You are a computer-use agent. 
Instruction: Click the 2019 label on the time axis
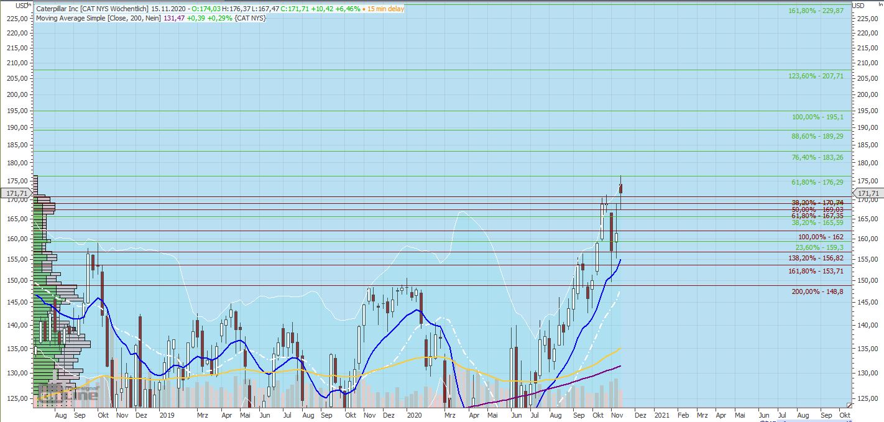[167, 415]
